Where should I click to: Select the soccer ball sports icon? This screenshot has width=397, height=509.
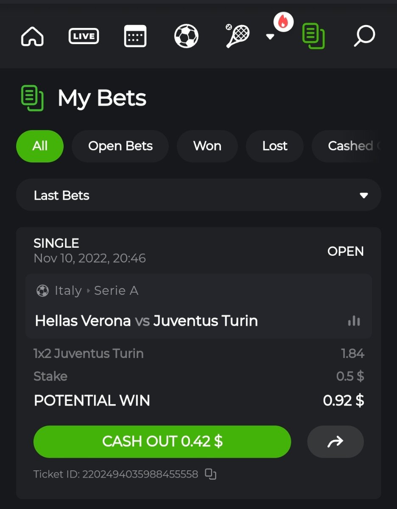click(x=186, y=36)
